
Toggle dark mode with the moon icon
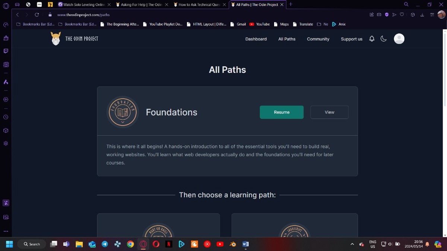pos(383,39)
